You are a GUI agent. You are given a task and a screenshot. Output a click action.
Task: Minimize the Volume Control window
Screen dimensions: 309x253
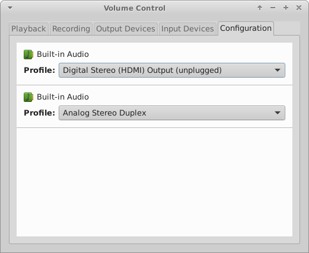pyautogui.click(x=273, y=8)
